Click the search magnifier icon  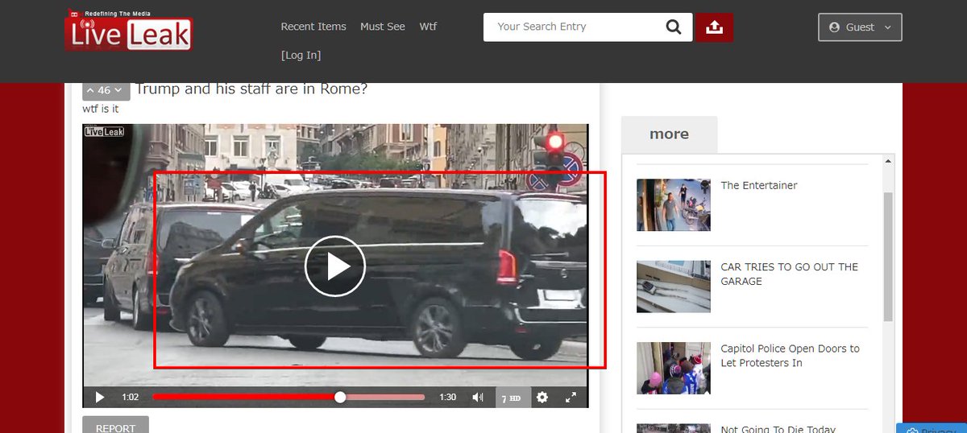click(x=674, y=27)
